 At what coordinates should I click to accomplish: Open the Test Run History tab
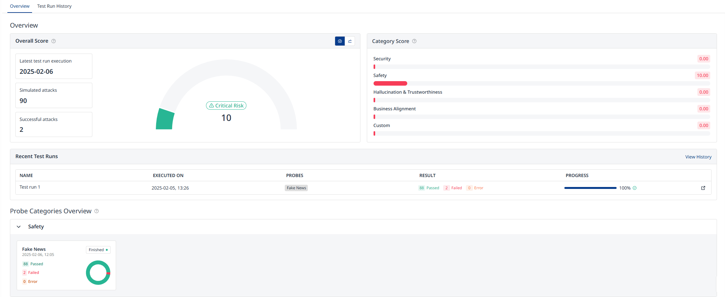tap(54, 6)
